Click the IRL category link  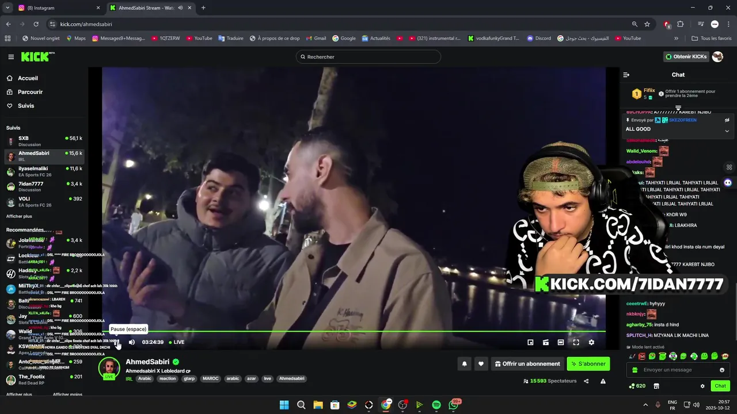pyautogui.click(x=129, y=378)
